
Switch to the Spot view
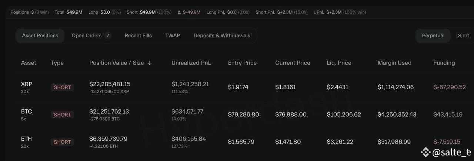[463, 36]
